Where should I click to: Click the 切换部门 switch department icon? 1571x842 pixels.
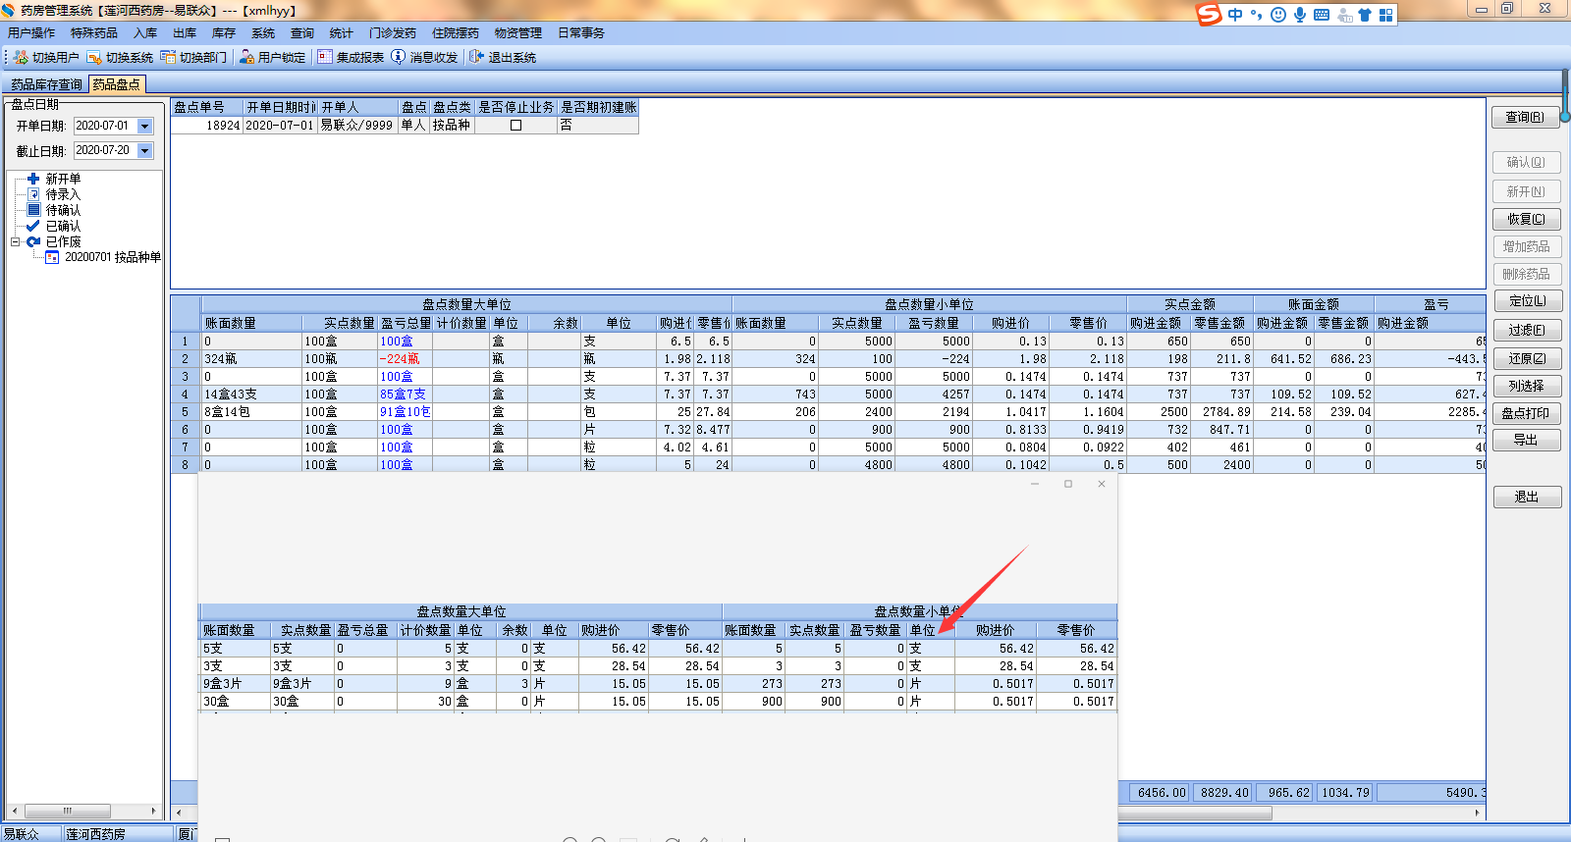click(x=168, y=57)
